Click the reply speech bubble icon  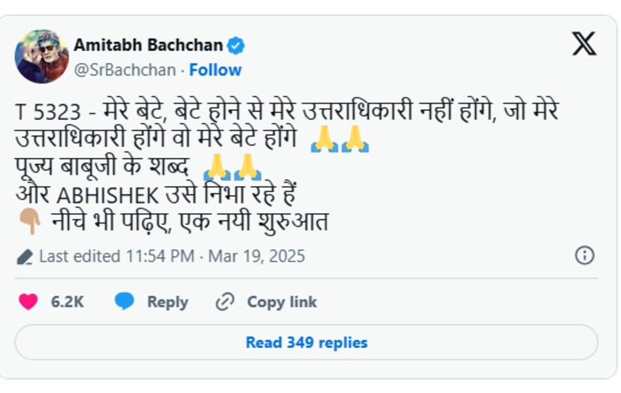pos(125,301)
